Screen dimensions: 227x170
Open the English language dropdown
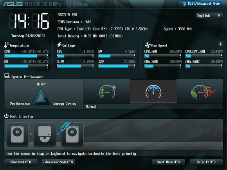coord(209,16)
